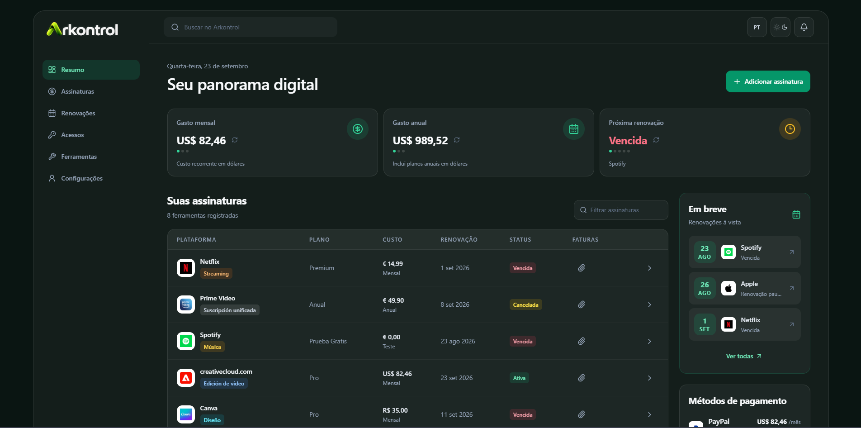
Task: Open Resumo in sidebar
Action: click(91, 70)
